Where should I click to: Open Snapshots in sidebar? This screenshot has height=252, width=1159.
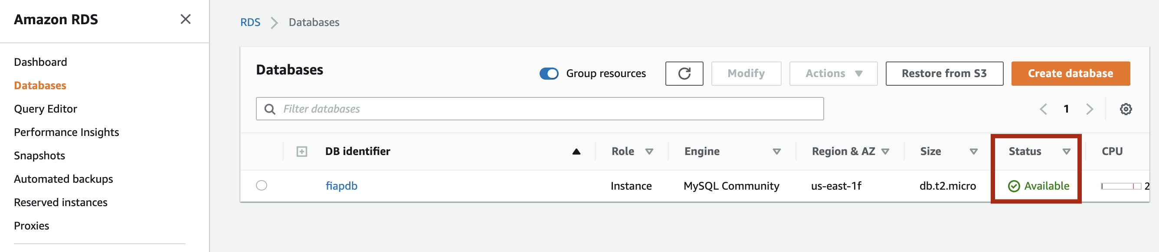click(x=39, y=155)
